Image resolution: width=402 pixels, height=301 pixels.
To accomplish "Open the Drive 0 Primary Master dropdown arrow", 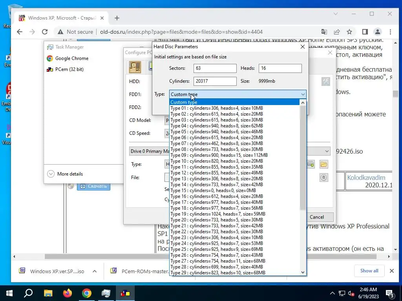I will pyautogui.click(x=327, y=151).
